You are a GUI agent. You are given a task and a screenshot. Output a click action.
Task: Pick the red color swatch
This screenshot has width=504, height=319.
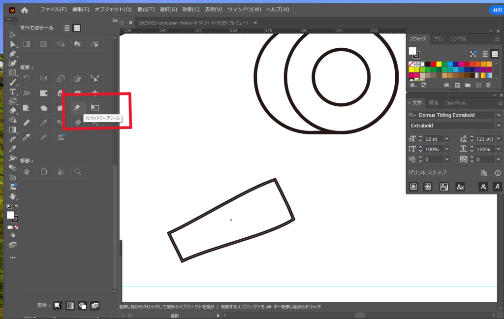pos(434,64)
